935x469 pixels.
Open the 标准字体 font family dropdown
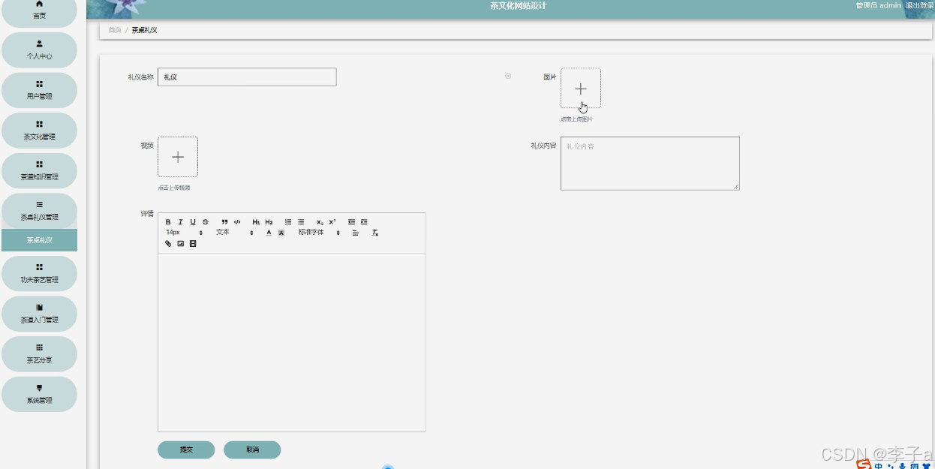pyautogui.click(x=320, y=233)
